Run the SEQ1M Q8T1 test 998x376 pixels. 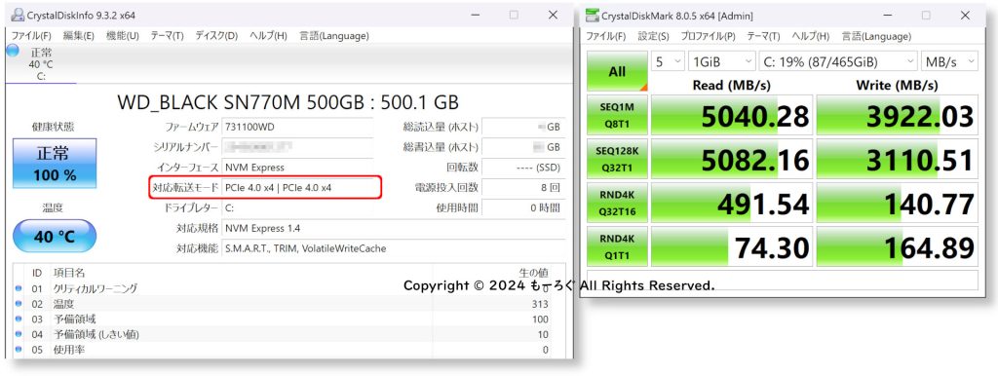[617, 115]
